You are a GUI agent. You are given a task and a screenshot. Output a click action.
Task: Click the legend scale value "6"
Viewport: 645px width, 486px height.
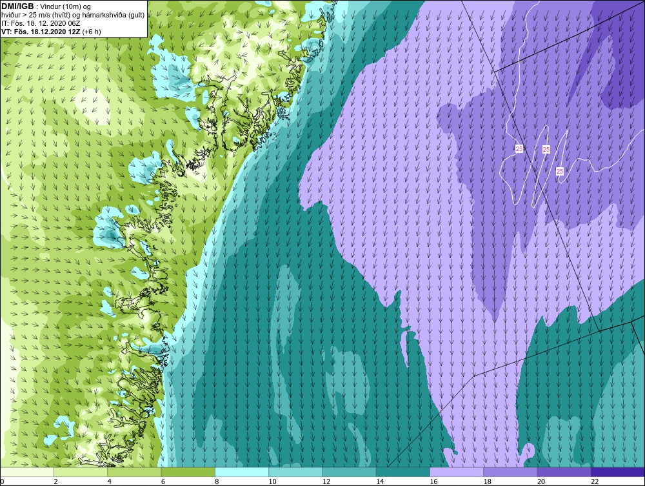click(163, 481)
